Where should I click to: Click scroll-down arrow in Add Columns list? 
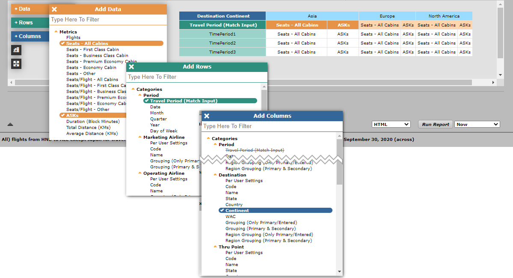point(339,272)
